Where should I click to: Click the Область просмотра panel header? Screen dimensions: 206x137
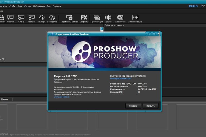114,25
